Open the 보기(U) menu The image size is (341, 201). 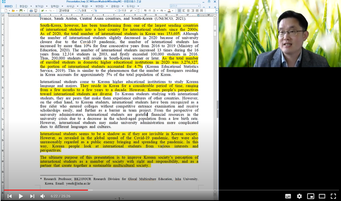(39, 6)
